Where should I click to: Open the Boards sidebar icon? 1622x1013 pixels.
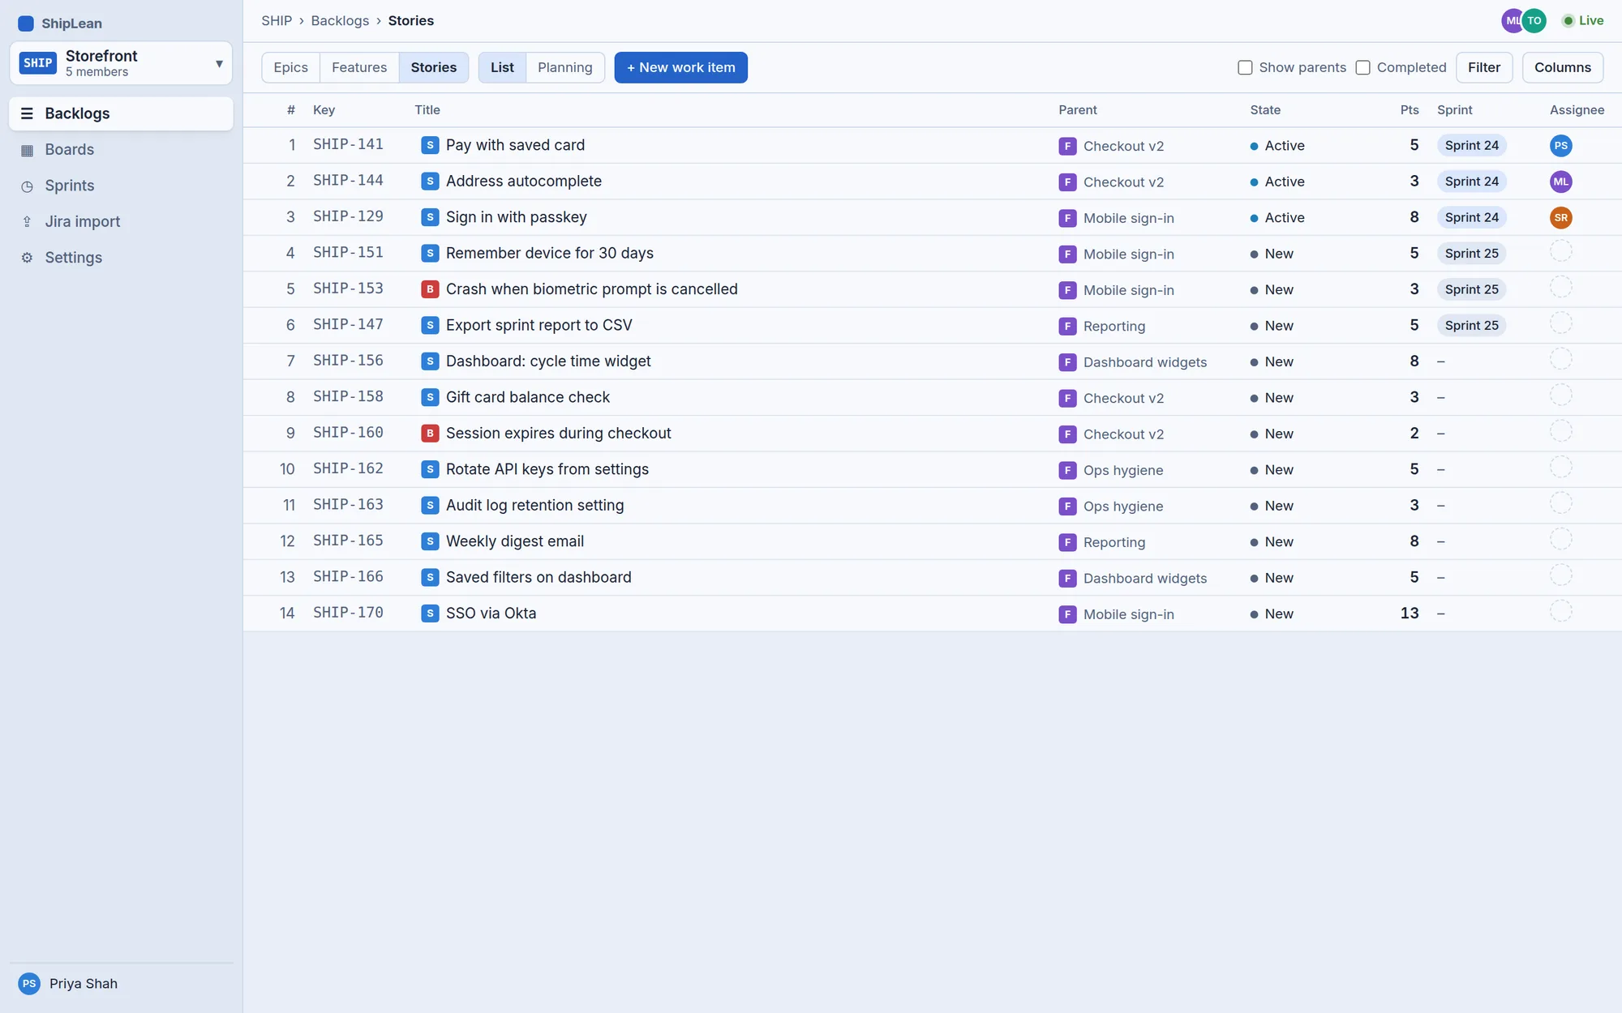click(27, 150)
